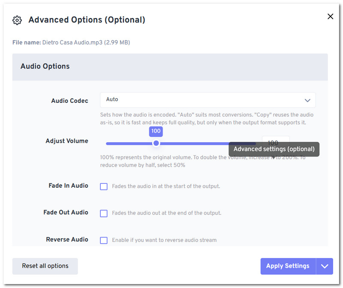Enable the Fade In Audio checkbox
The height and width of the screenshot is (288, 343).
[104, 186]
